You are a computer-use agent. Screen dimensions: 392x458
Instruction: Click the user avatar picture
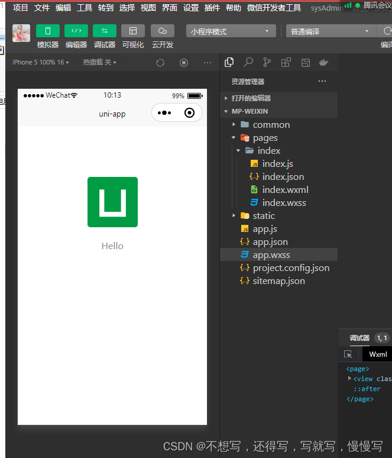click(x=21, y=33)
